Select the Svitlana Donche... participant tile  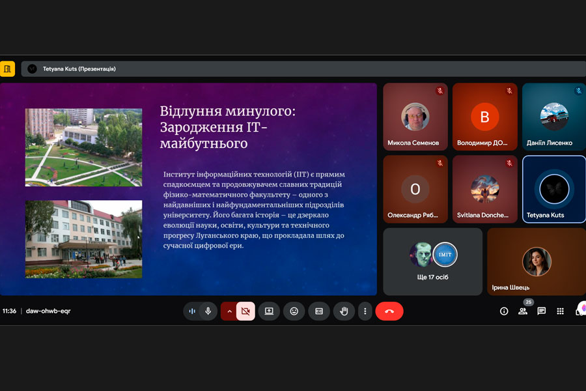[x=484, y=190]
